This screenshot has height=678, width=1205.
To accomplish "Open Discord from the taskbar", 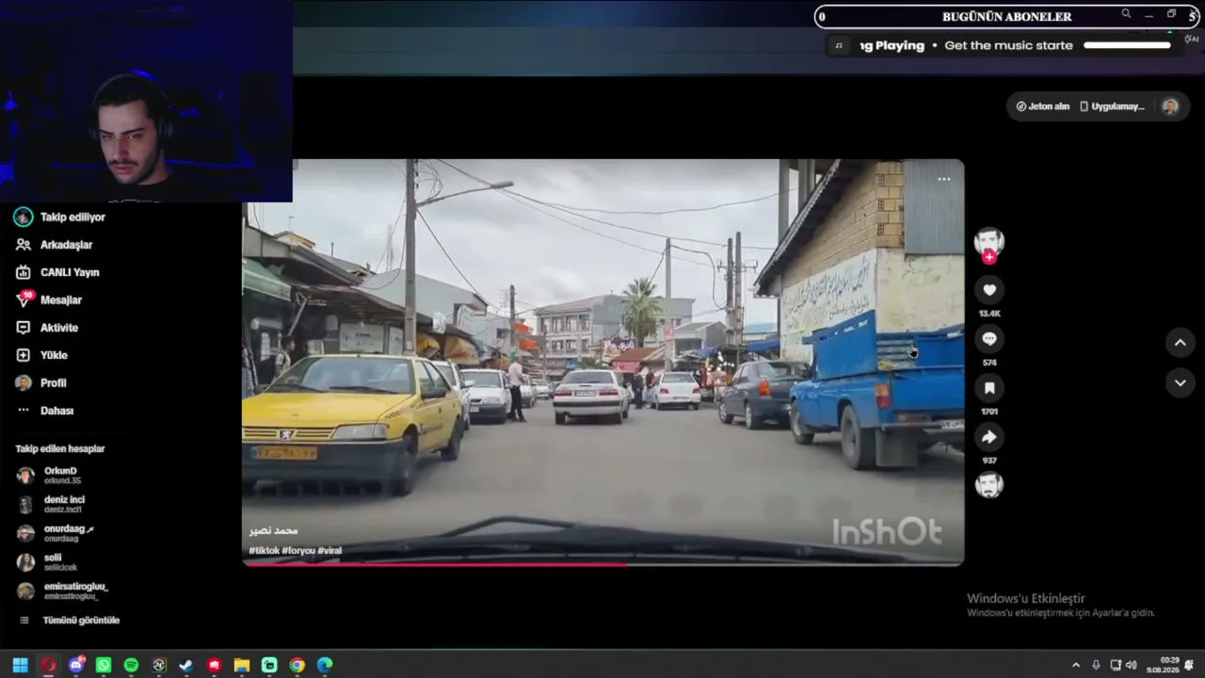I will pos(76,665).
